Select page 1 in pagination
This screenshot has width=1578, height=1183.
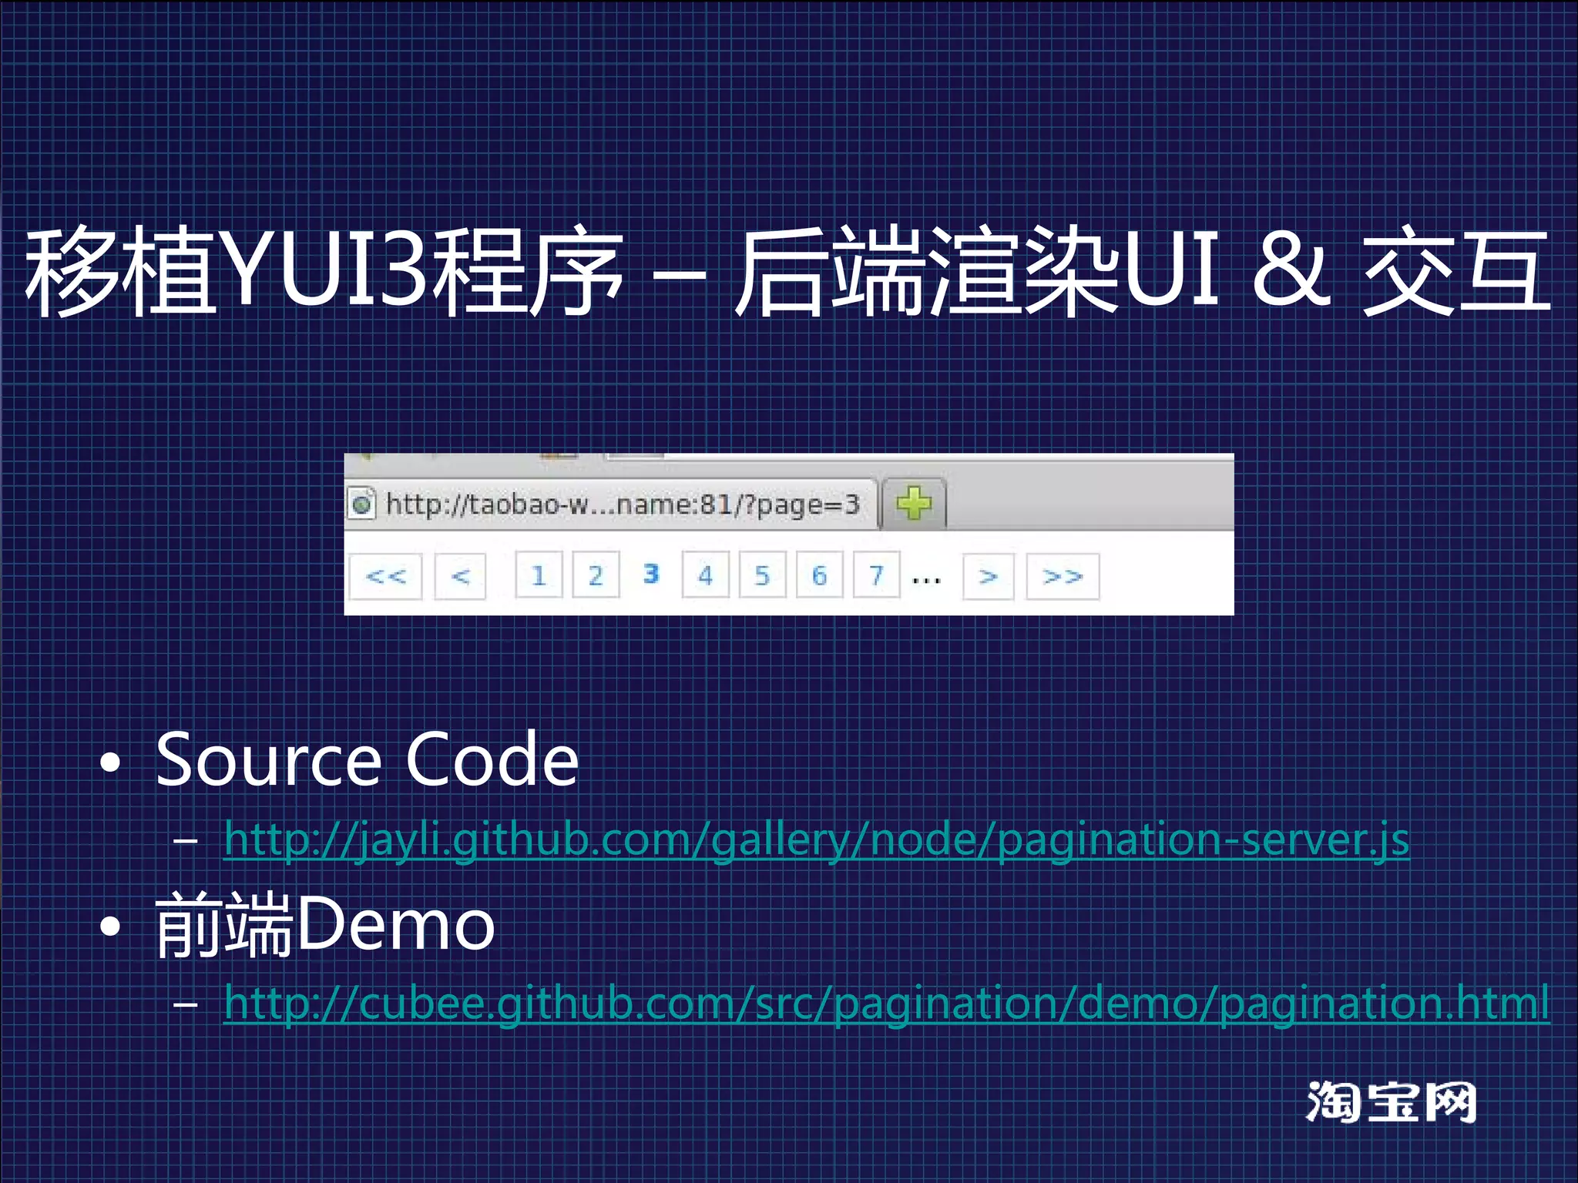(539, 575)
